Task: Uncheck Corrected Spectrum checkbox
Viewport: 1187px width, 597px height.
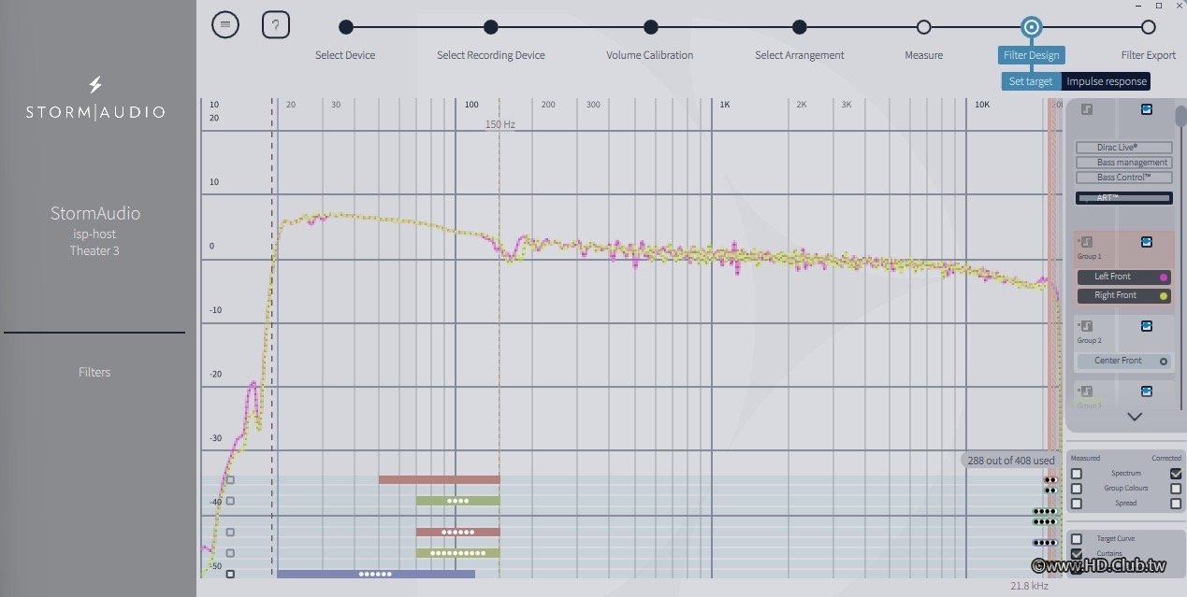Action: point(1176,474)
